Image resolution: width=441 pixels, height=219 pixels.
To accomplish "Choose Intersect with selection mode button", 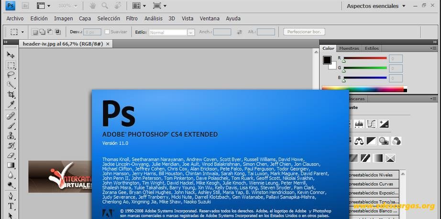I will (x=58, y=32).
